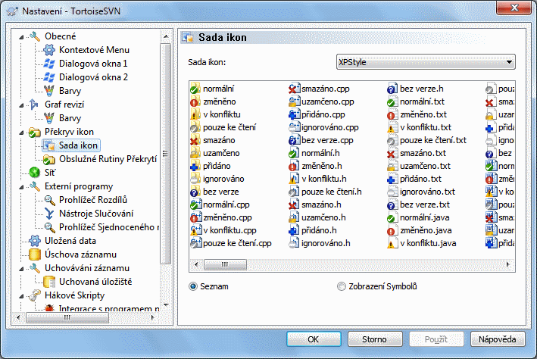Open the Sada ikon XPStyle dropdown

426,62
